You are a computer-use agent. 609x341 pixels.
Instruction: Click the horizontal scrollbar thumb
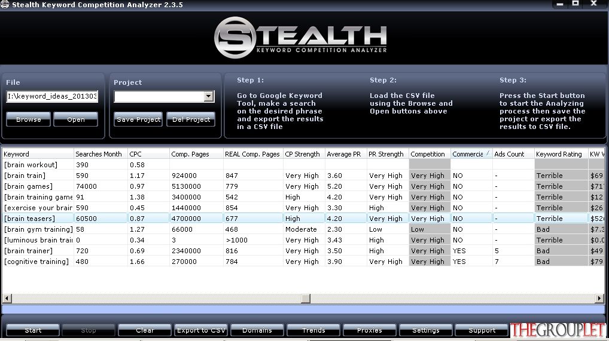pyautogui.click(x=306, y=299)
